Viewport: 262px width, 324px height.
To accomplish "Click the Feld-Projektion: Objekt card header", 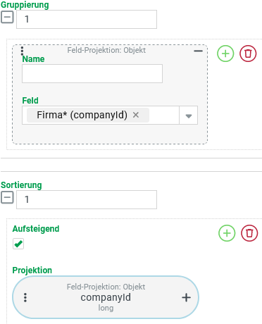I will tap(106, 50).
